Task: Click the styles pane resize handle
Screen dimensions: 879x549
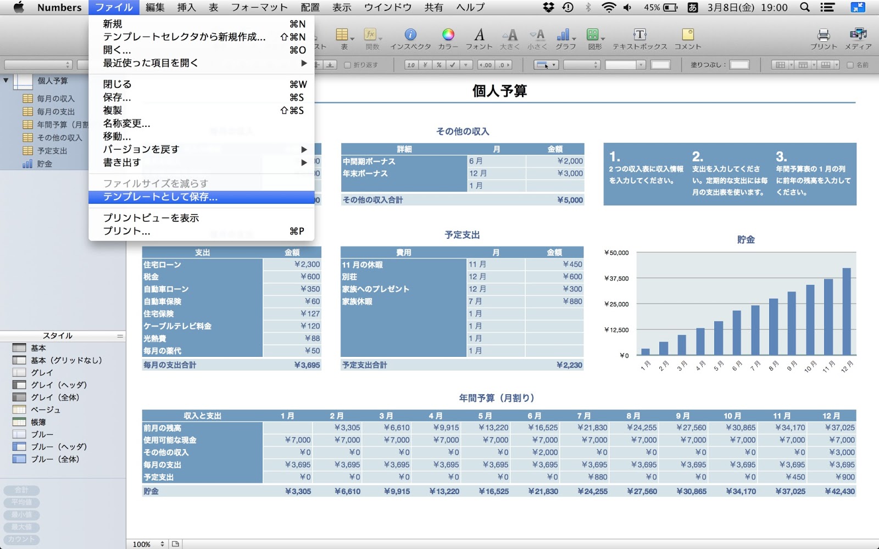Action: 120,336
